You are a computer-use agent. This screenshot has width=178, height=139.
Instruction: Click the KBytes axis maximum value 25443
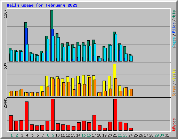(x=5, y=103)
